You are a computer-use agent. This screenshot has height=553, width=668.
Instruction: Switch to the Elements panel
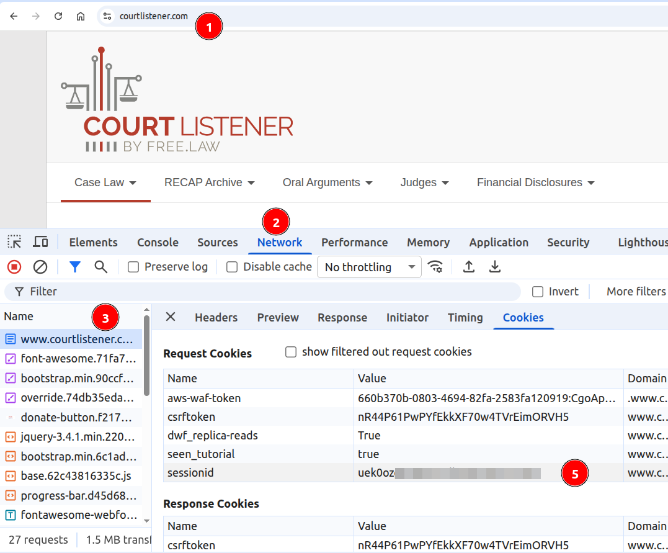tap(93, 242)
